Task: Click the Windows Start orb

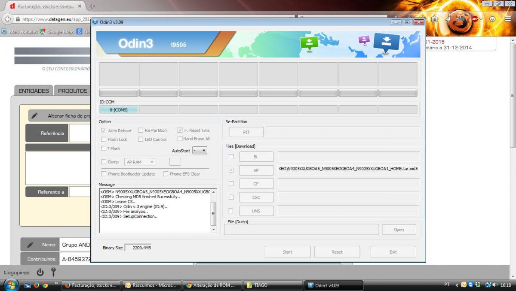Action: [11, 285]
